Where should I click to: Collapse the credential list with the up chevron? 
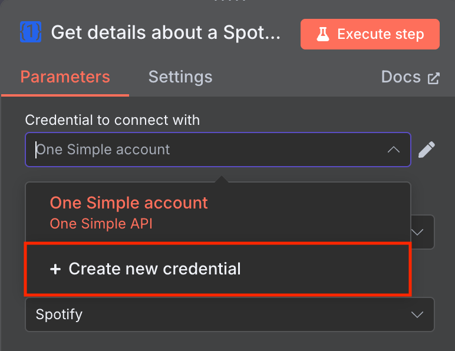pyautogui.click(x=394, y=150)
